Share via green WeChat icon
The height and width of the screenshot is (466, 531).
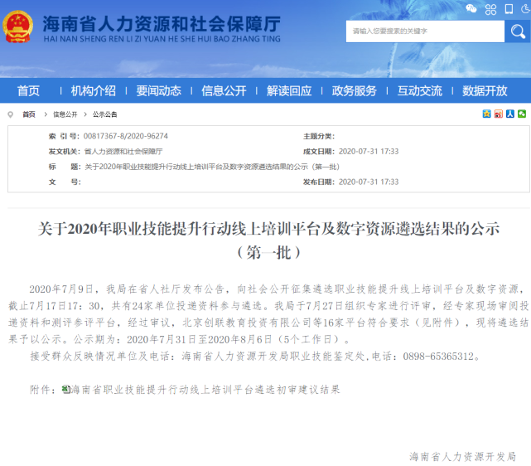[522, 114]
